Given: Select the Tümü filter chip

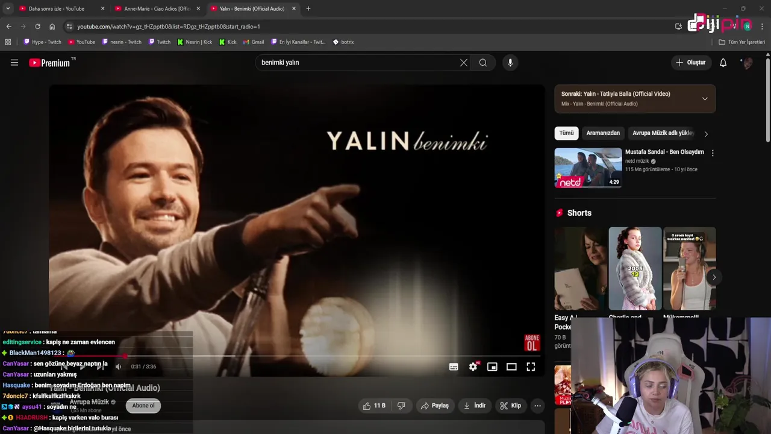Looking at the screenshot, I should pyautogui.click(x=567, y=133).
